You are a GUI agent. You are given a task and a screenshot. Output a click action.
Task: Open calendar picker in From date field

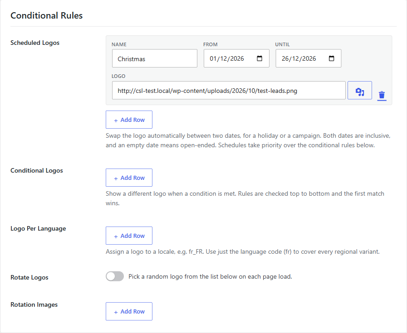coord(259,58)
